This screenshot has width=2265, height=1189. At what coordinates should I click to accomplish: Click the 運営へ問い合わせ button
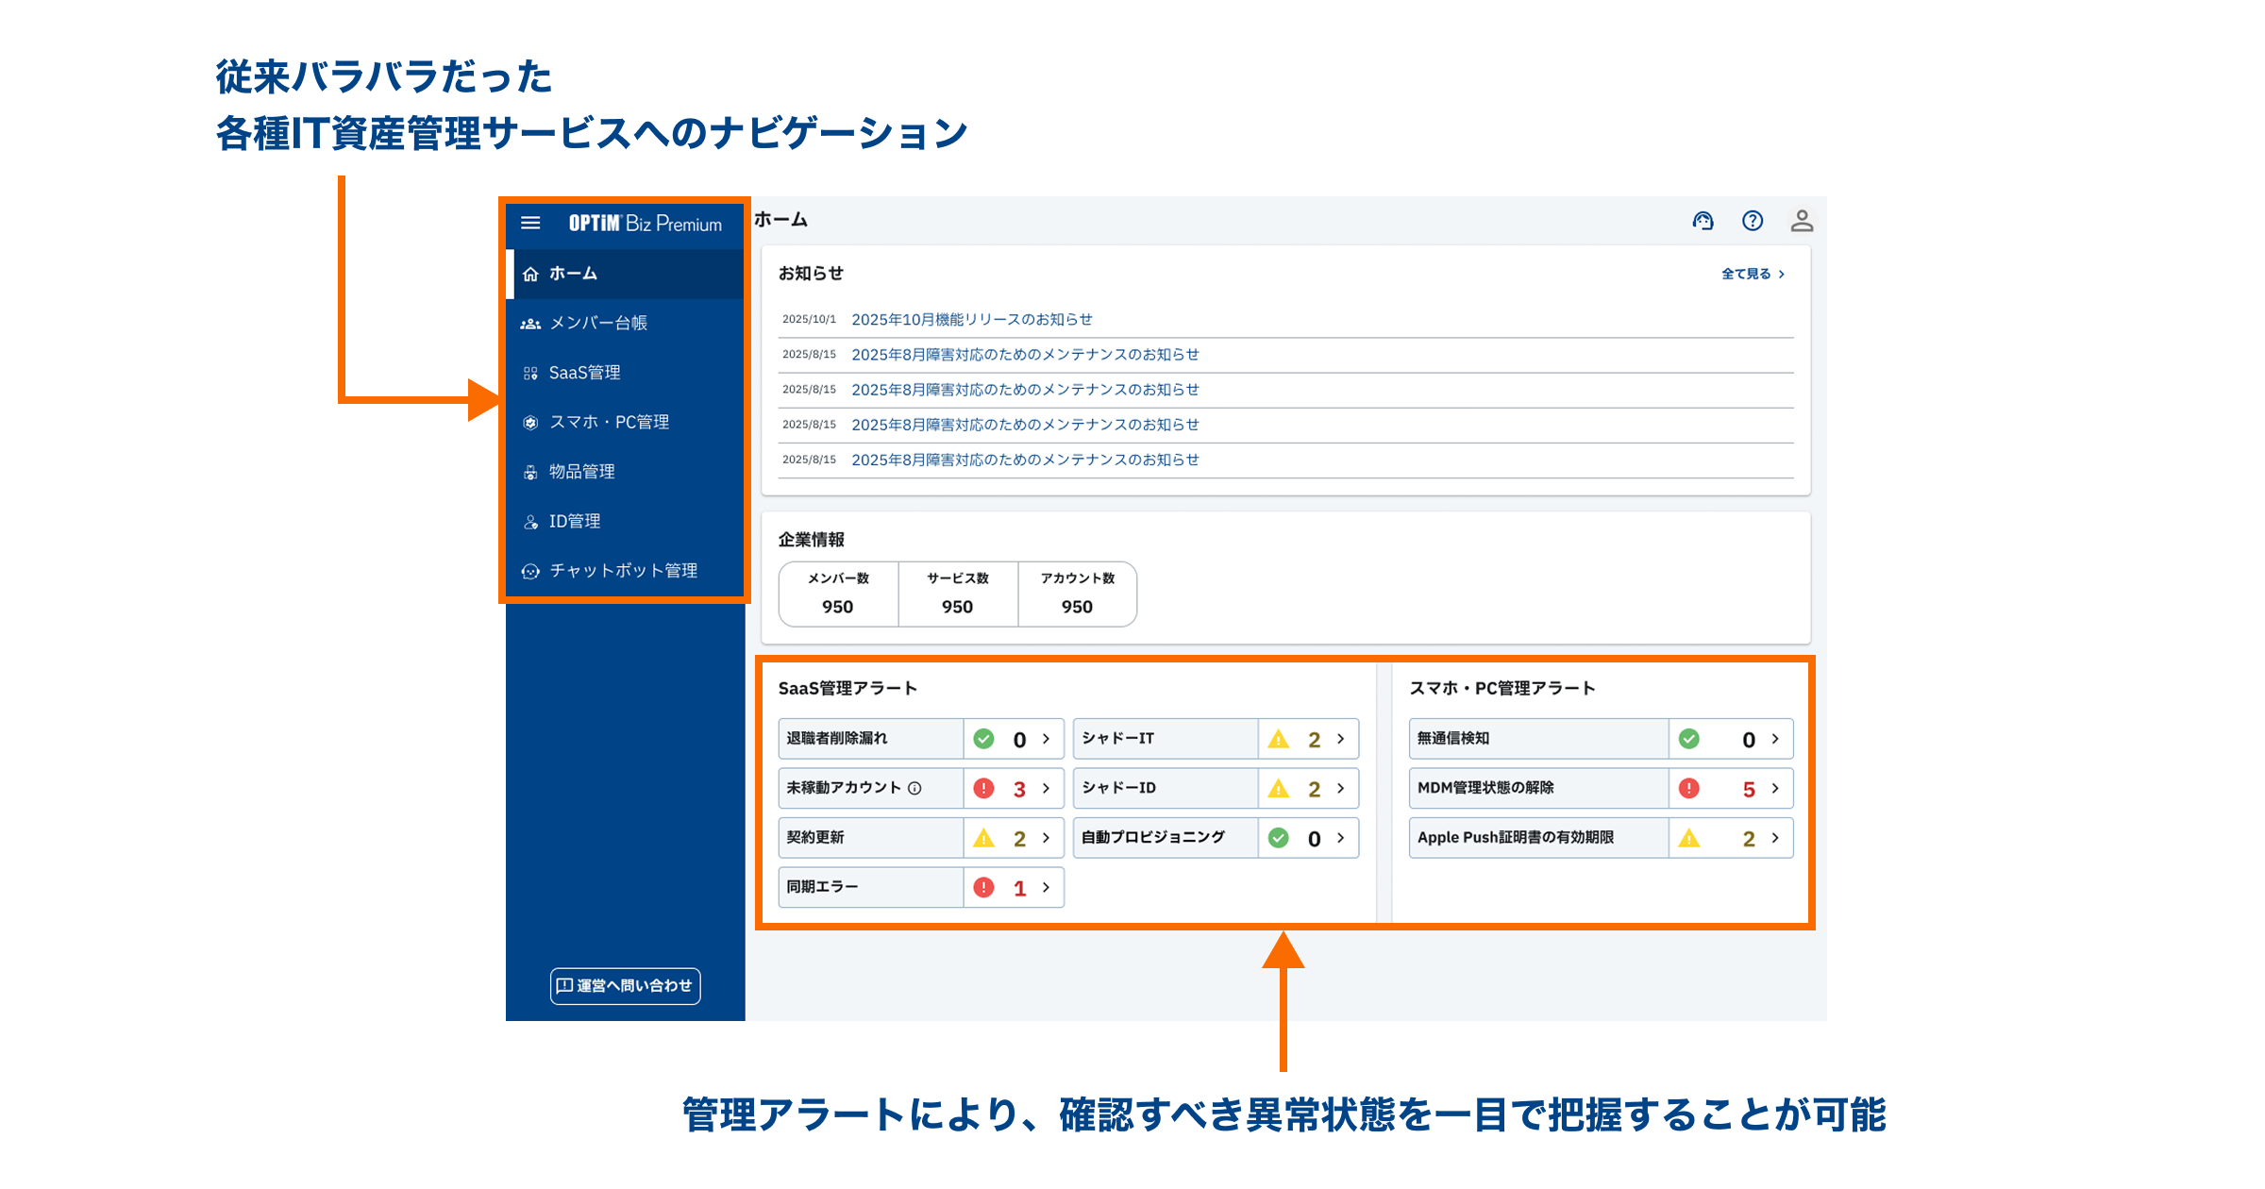click(625, 986)
